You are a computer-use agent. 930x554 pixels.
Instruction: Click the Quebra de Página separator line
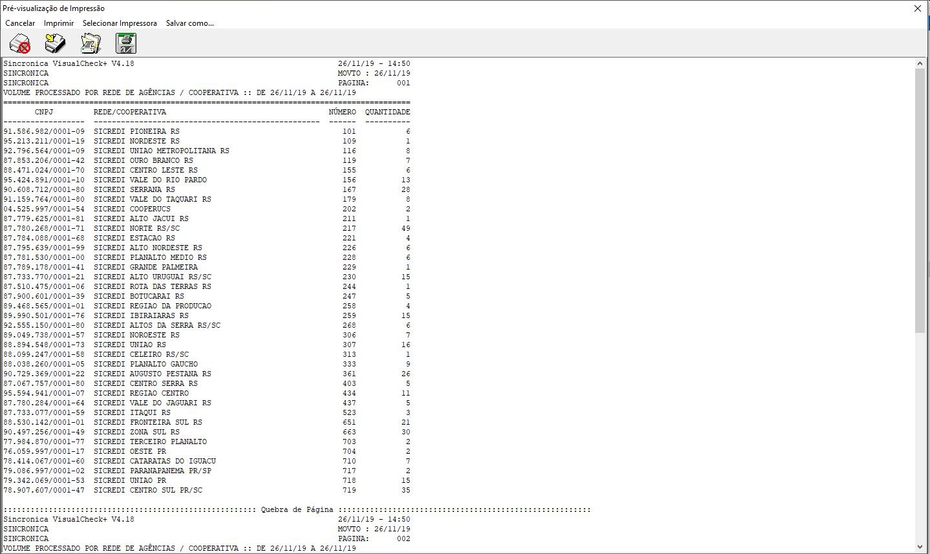pyautogui.click(x=297, y=509)
